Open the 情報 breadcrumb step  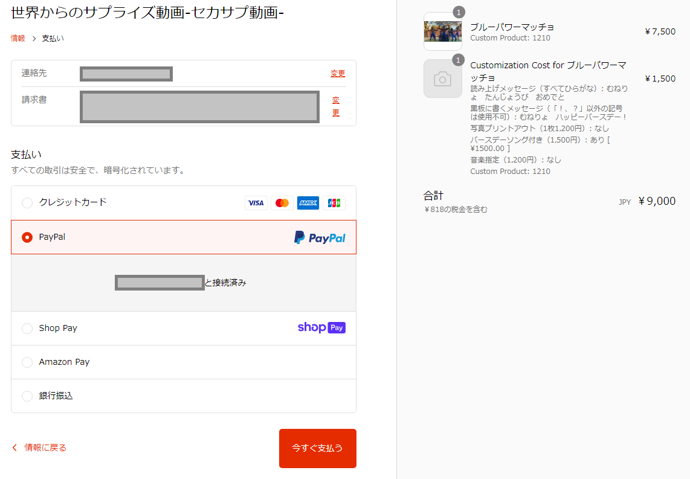18,38
